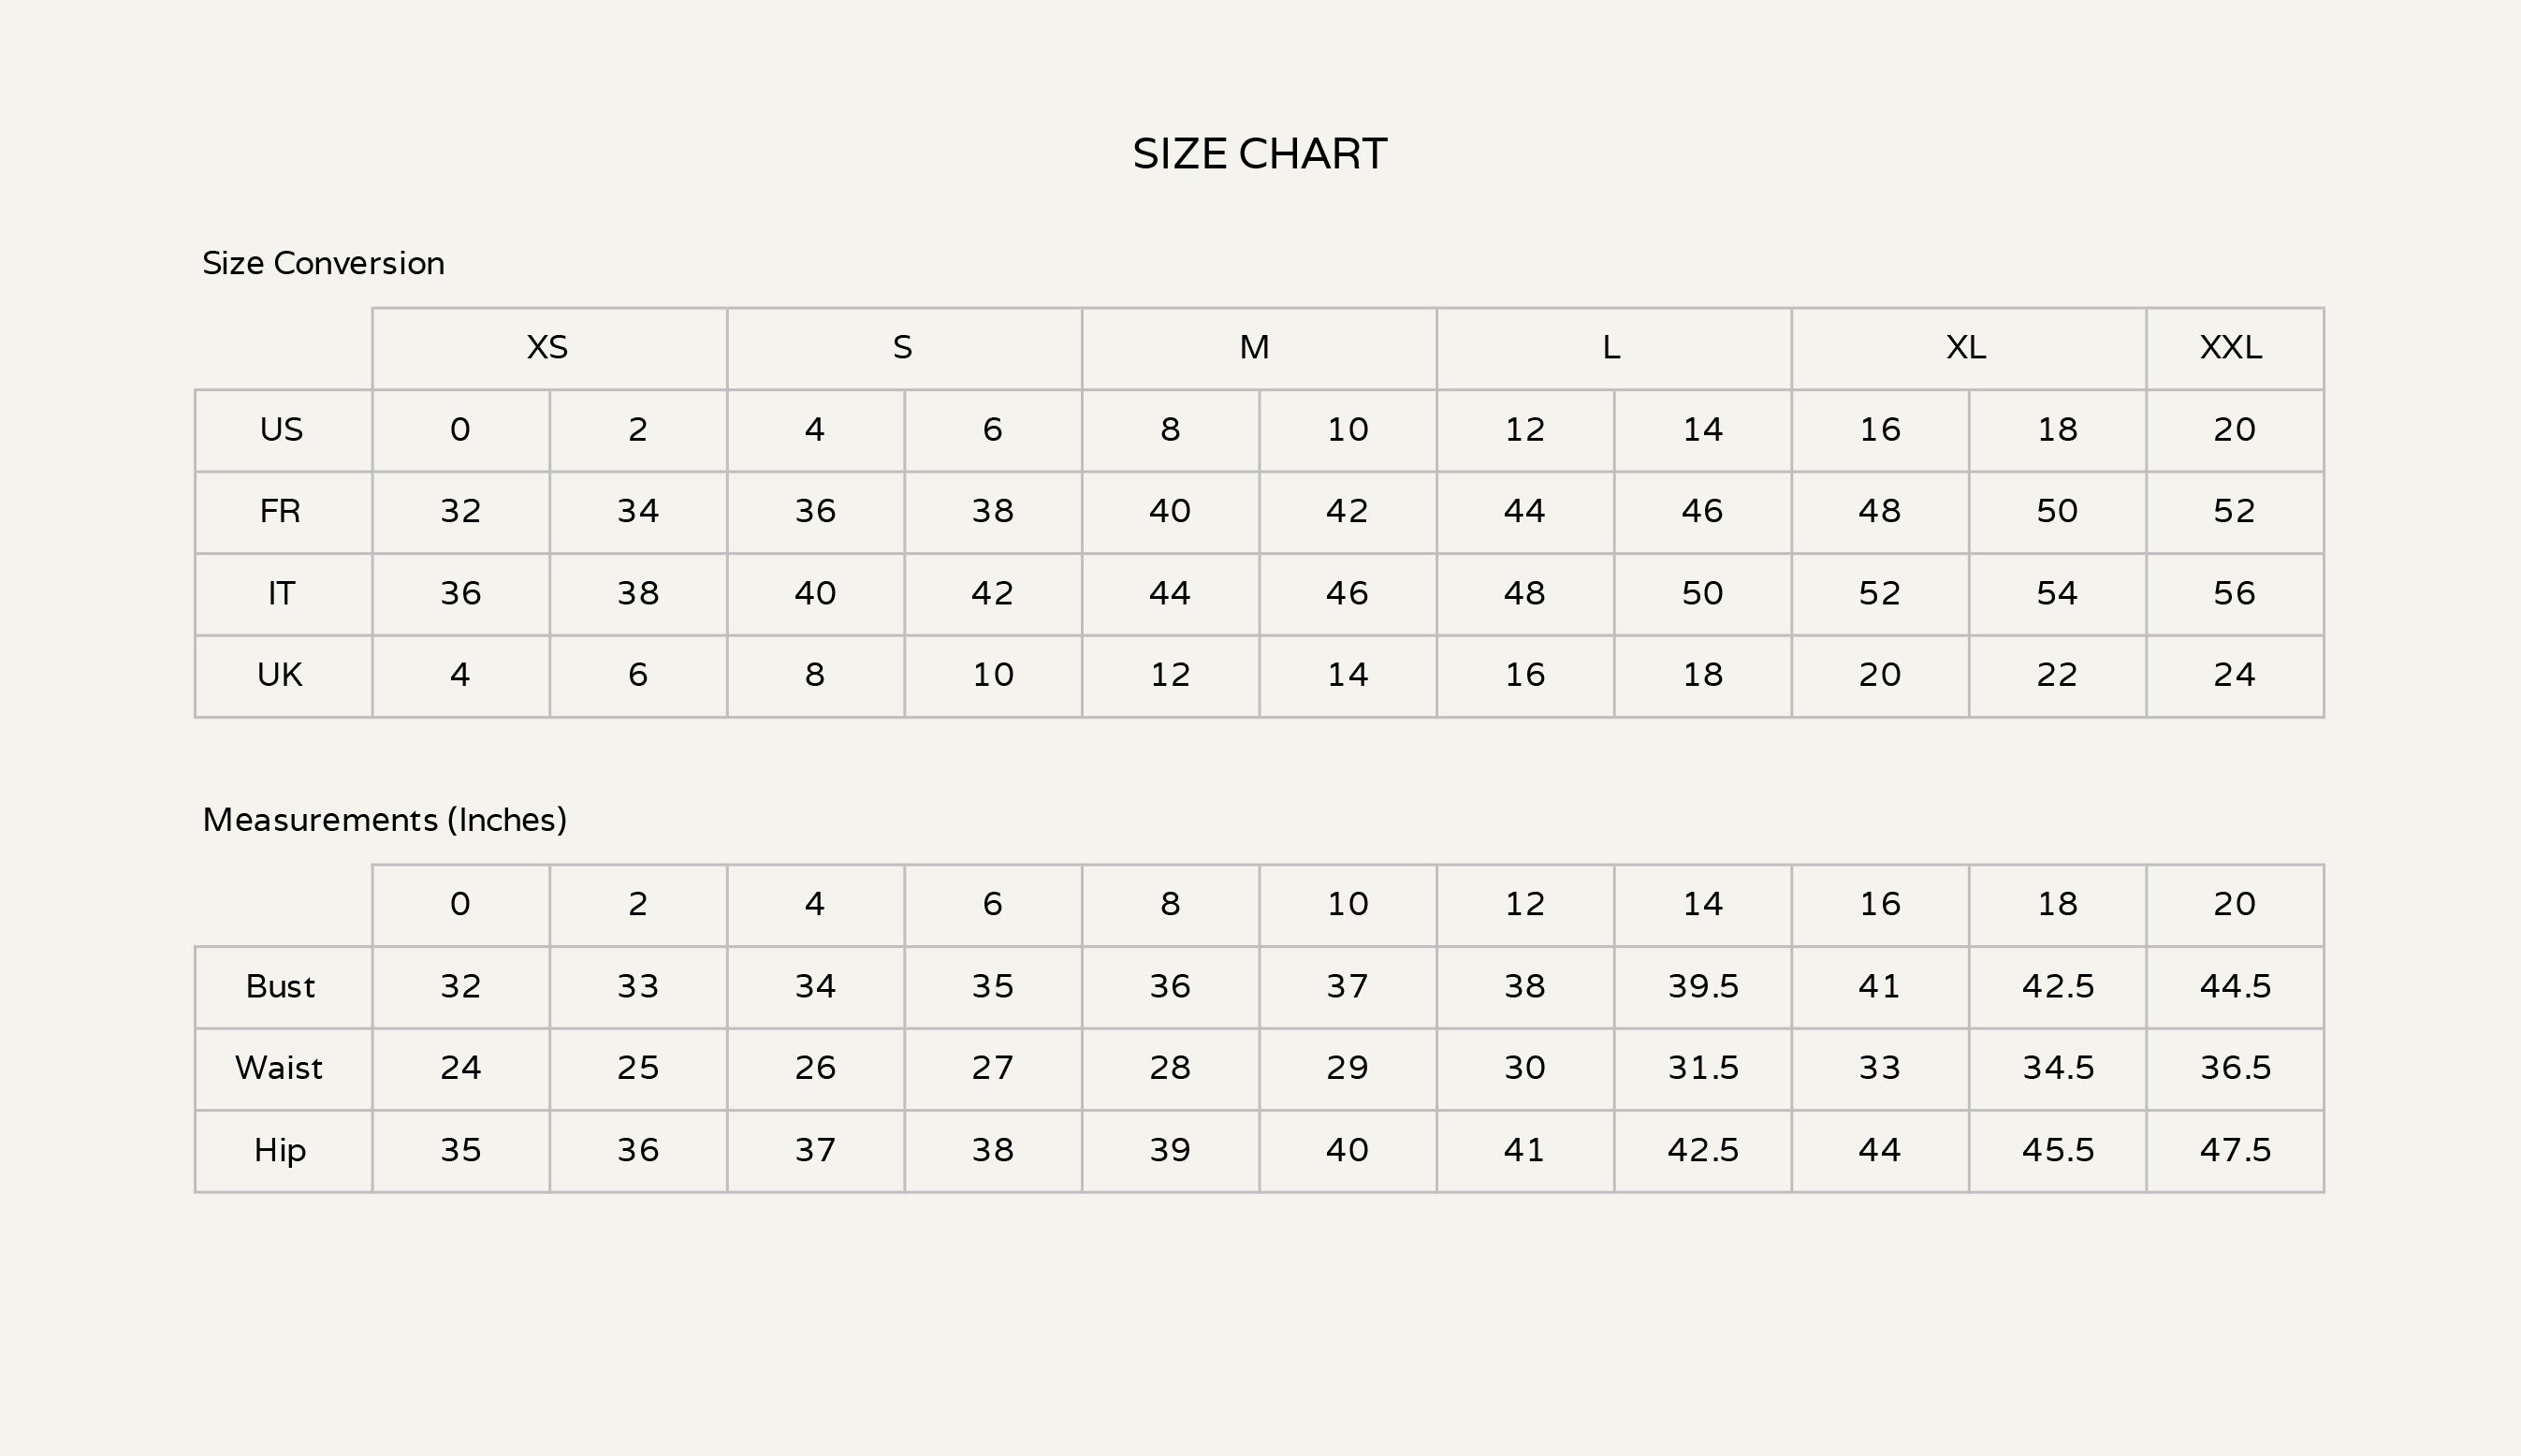Click the Waist value 24 cell

461,1068
